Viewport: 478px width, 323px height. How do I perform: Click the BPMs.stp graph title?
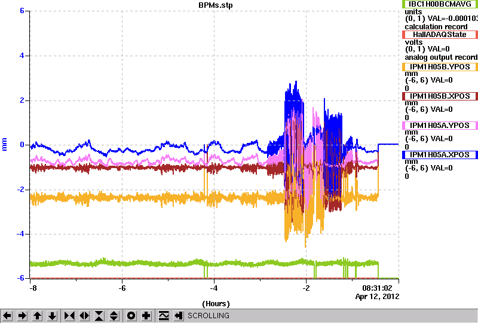pos(216,5)
